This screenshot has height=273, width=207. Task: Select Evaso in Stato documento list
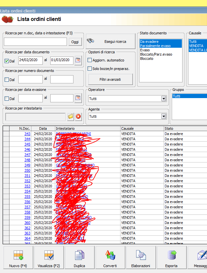[161, 50]
